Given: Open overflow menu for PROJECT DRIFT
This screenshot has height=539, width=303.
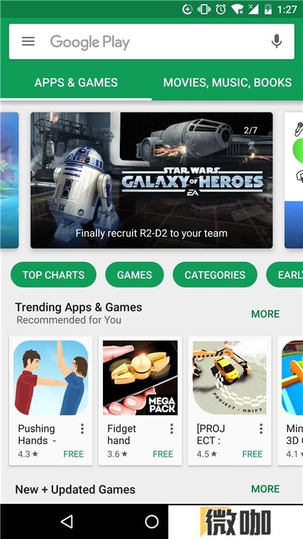Looking at the screenshot, I should (x=261, y=429).
